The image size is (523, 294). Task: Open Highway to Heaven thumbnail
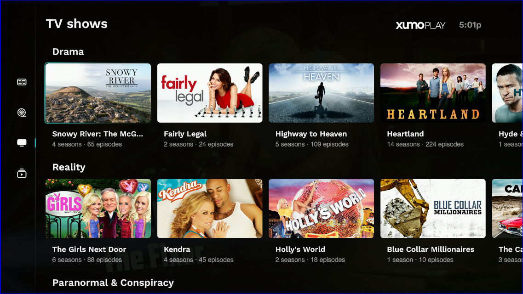[321, 93]
